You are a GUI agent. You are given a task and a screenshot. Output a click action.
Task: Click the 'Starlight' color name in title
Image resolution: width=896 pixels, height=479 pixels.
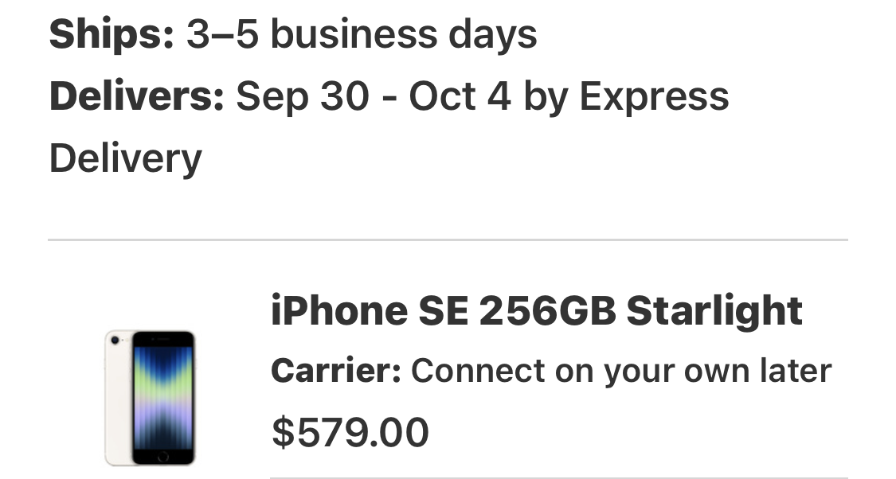(714, 310)
